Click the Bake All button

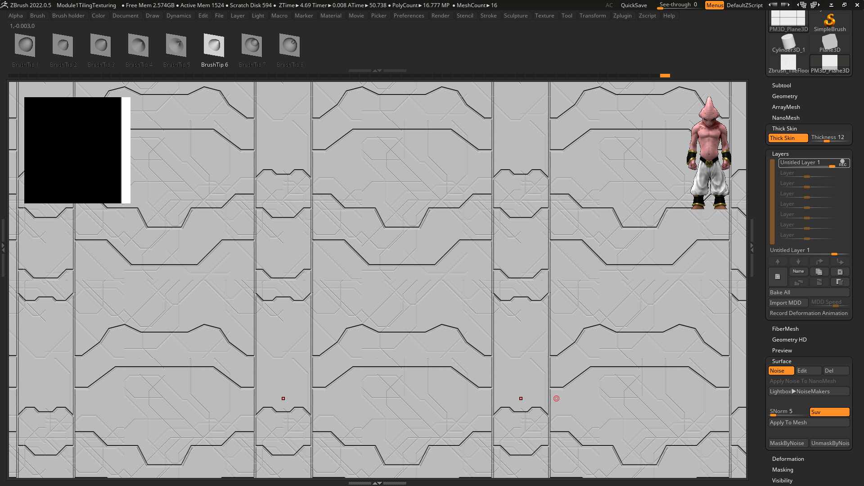[x=809, y=292]
